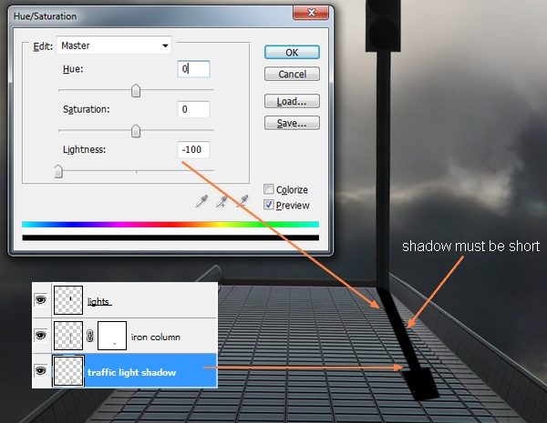Image resolution: width=547 pixels, height=423 pixels.
Task: Click the 'iron column' layer name
Action: (156, 337)
